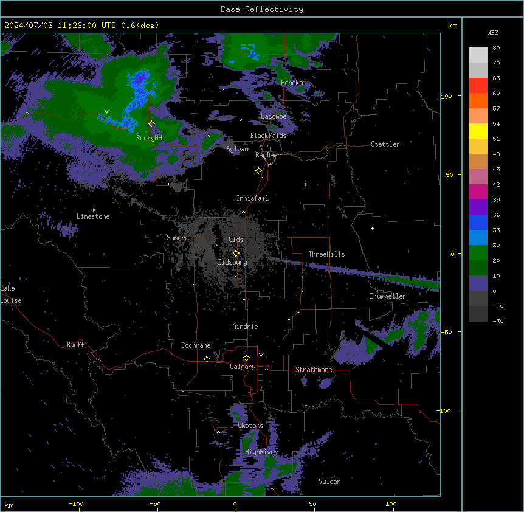Screen dimensions: 524x512
Task: Click the Strathmore label
Action: 314,370
